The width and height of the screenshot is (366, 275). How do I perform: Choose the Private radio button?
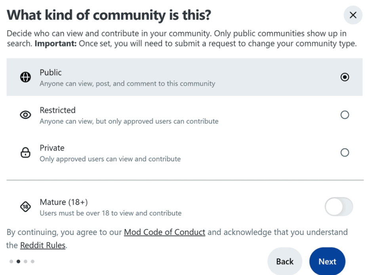click(345, 153)
